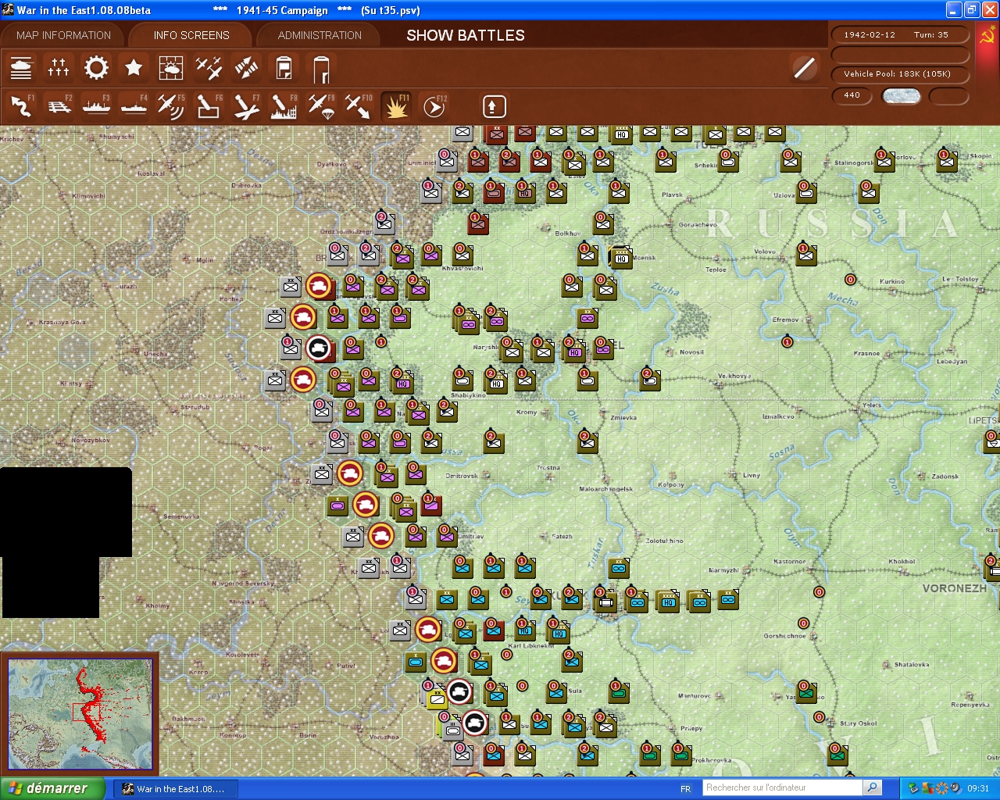The image size is (1000, 800).
Task: Click the save game document icon
Action: coord(284,68)
